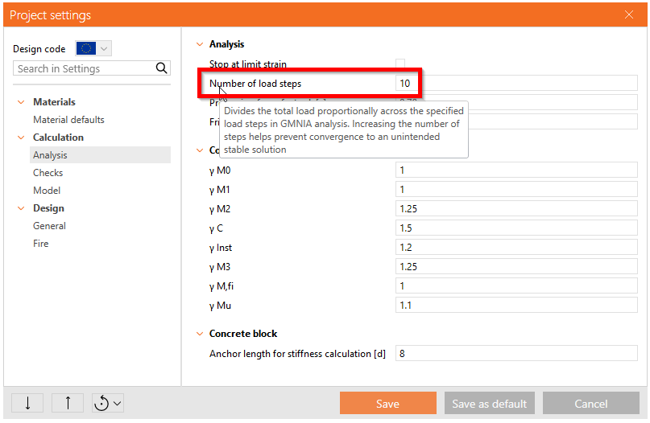Edit the γ M2 value field
Viewport: 650px width, 423px height.
[516, 208]
